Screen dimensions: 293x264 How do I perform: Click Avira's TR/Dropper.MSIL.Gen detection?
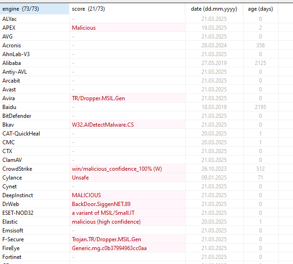coord(98,98)
